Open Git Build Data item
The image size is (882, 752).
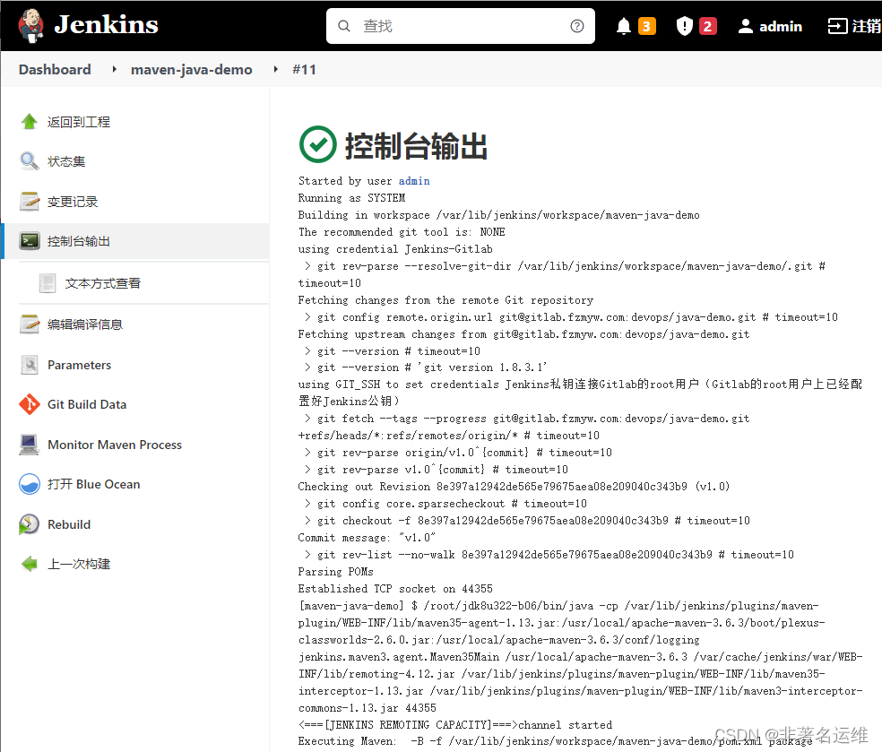click(87, 404)
